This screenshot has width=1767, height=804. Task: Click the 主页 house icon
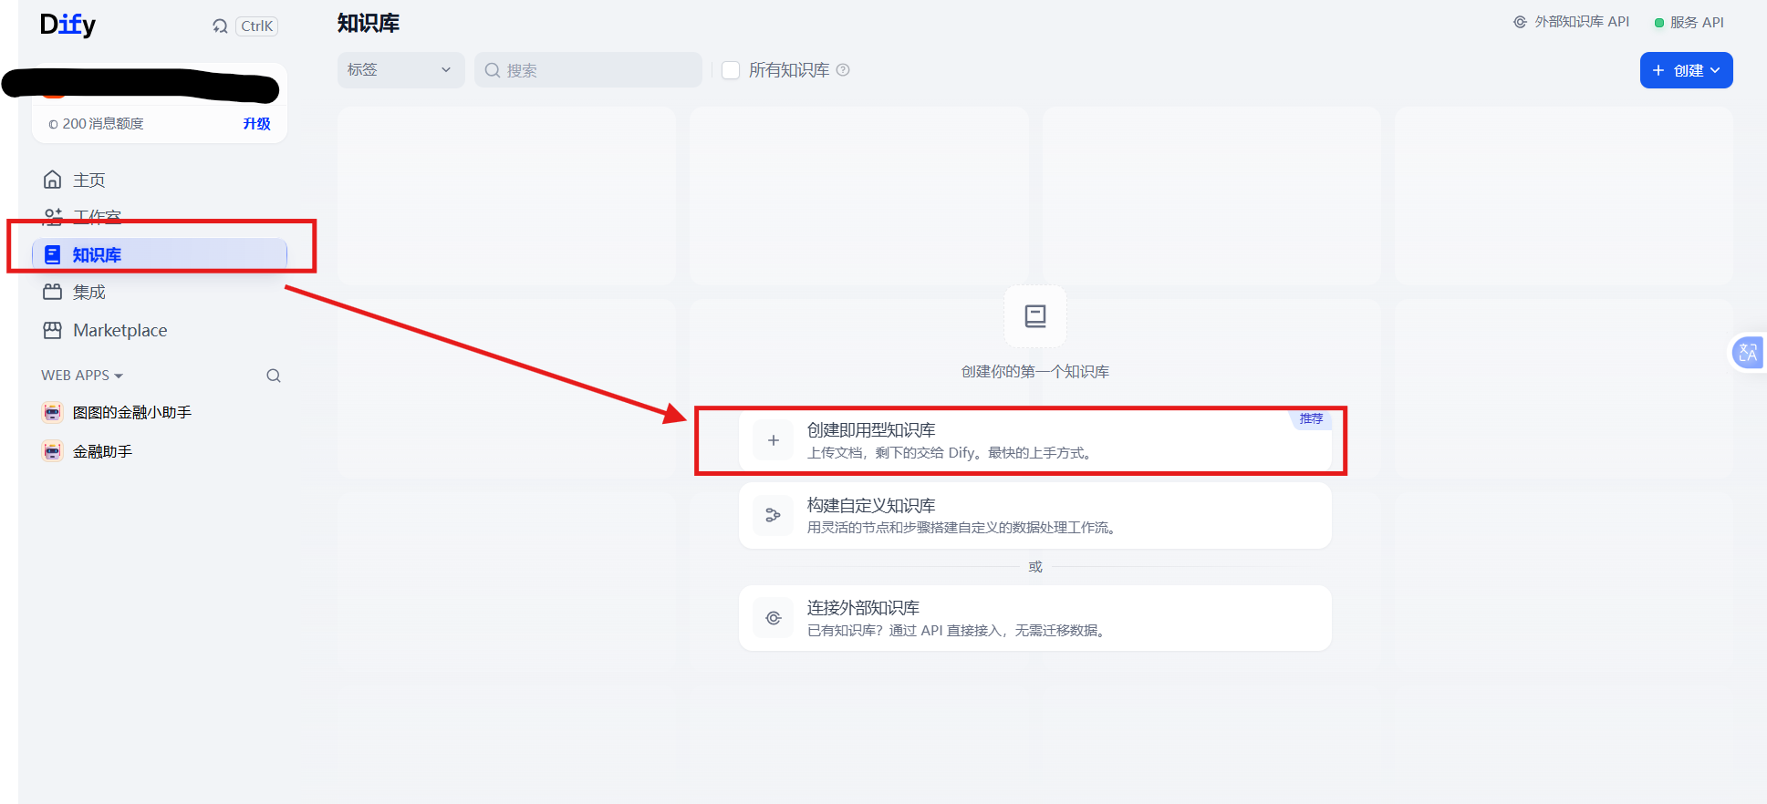[x=53, y=180]
